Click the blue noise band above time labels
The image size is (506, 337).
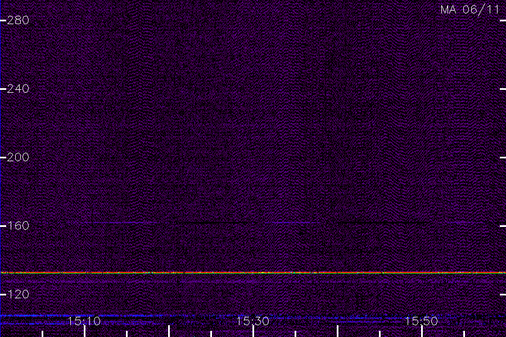pyautogui.click(x=253, y=316)
